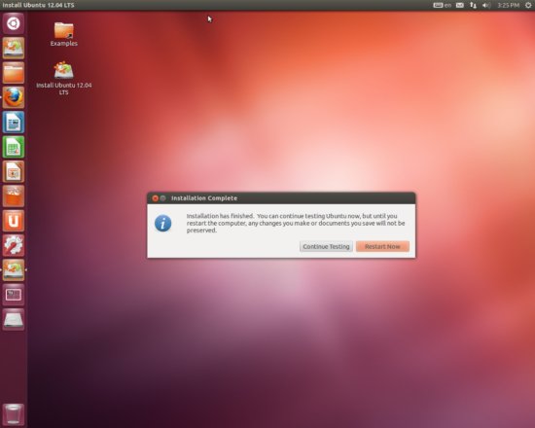Screen dimensions: 535x428
Task: Click the Installation Complete title bar
Action: click(281, 198)
